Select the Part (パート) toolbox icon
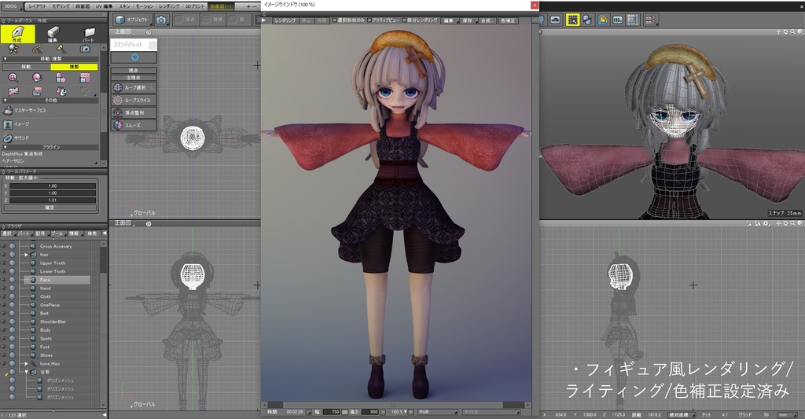805x419 pixels. [x=88, y=34]
